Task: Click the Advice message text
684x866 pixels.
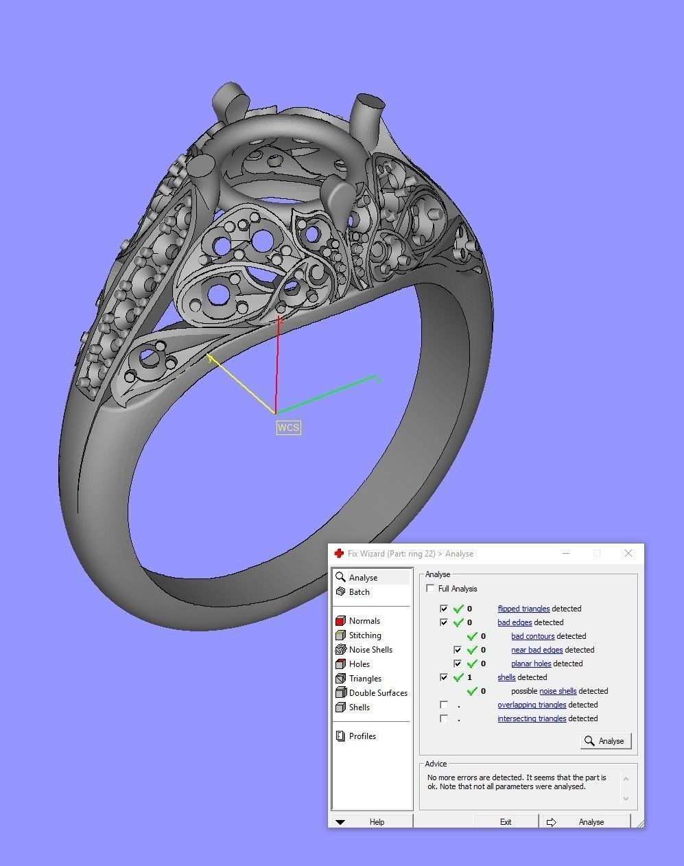Action: pos(517,782)
